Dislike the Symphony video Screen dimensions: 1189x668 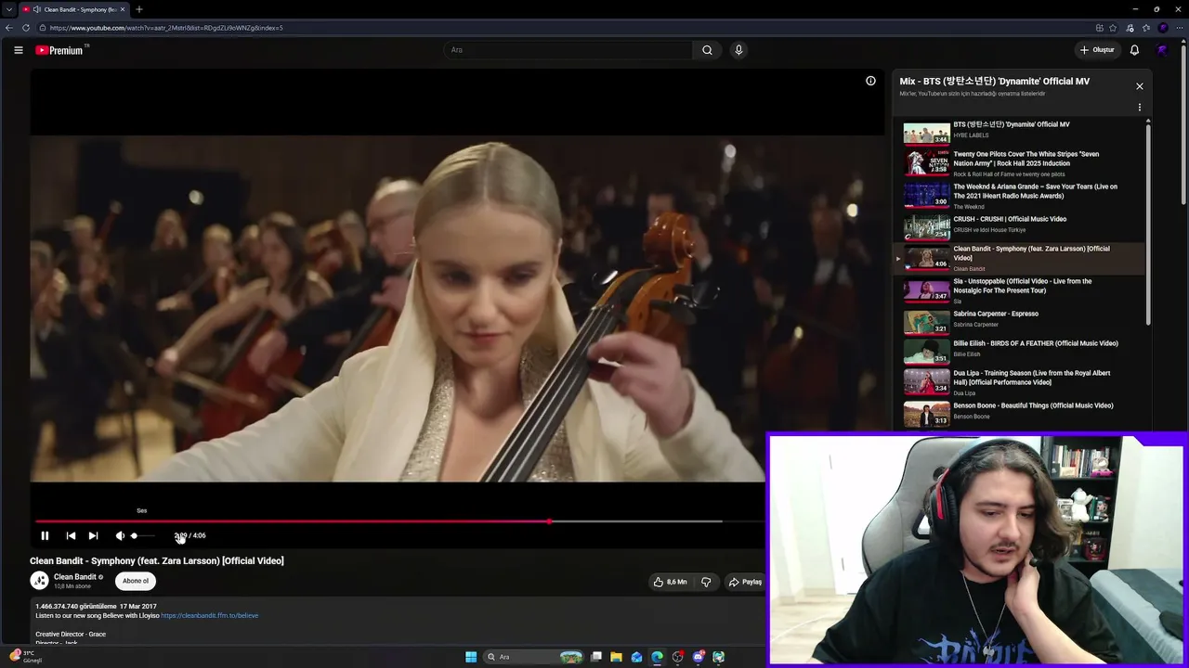706,582
